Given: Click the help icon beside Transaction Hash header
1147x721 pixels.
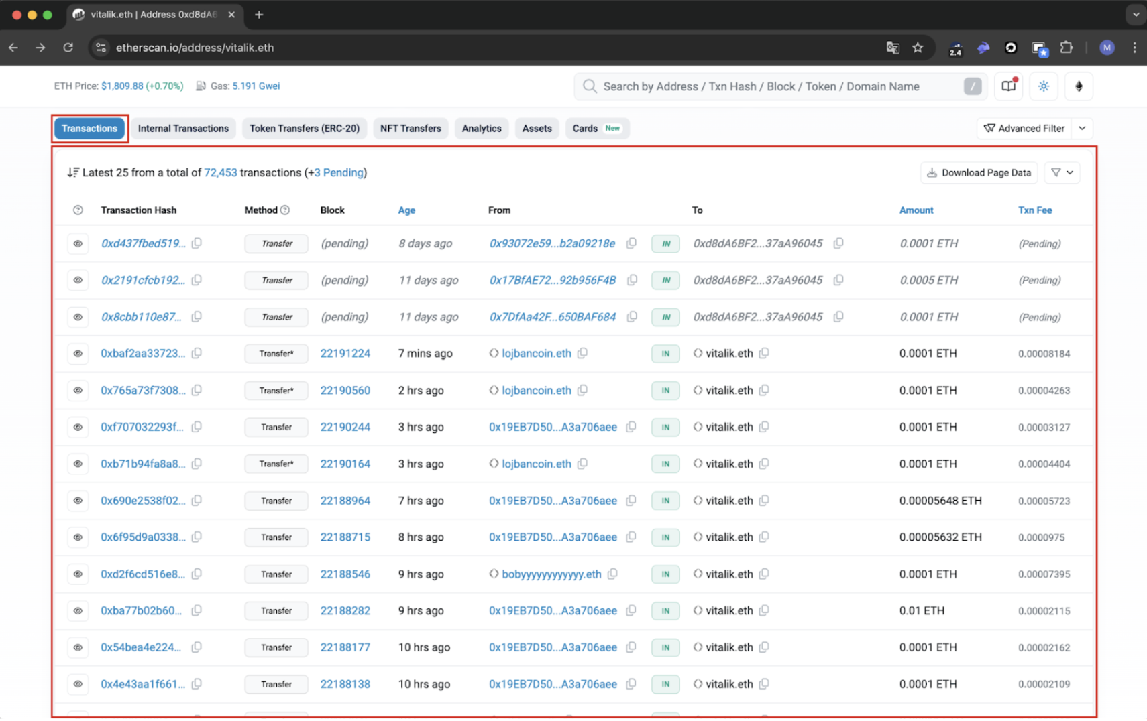Looking at the screenshot, I should tap(78, 210).
